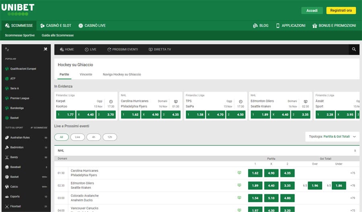Image resolution: width=362 pixels, height=212 pixels.
Task: Open Bonus e Promozioni link
Action: [x=334, y=26]
